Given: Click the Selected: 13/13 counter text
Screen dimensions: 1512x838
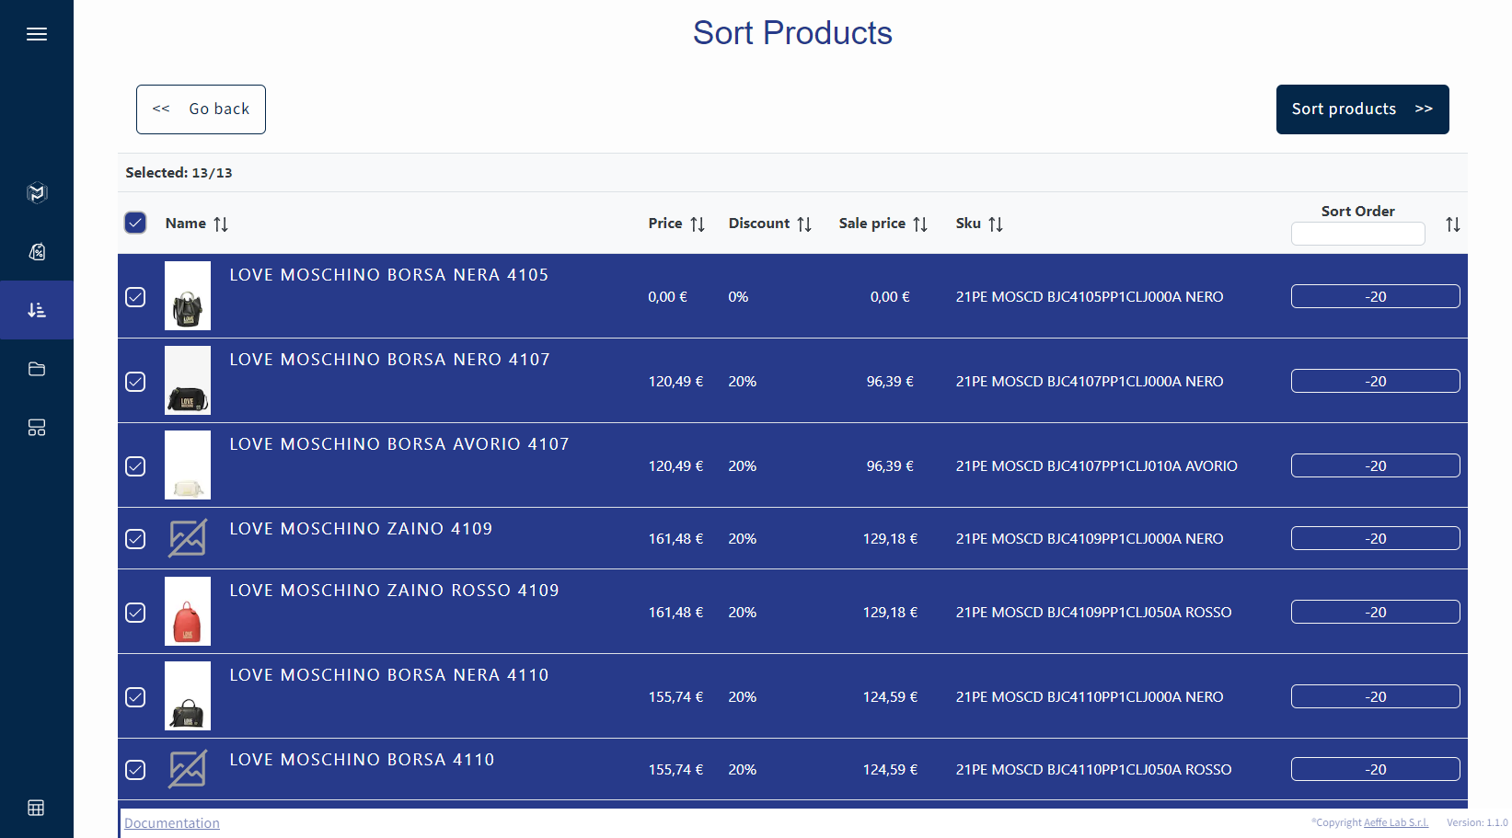Looking at the screenshot, I should (179, 173).
